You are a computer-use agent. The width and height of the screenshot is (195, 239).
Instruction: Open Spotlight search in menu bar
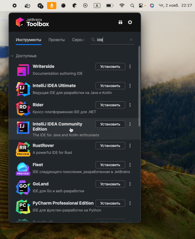(x=132, y=6)
